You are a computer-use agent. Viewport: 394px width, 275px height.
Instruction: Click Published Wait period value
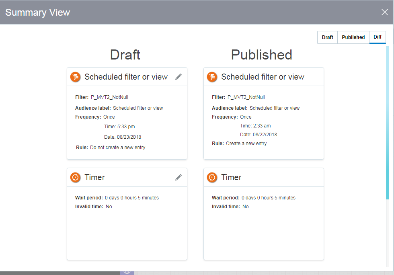[x=269, y=198]
